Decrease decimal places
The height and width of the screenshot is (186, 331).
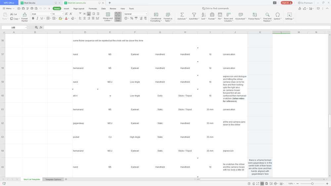pyautogui.click(x=145, y=18)
